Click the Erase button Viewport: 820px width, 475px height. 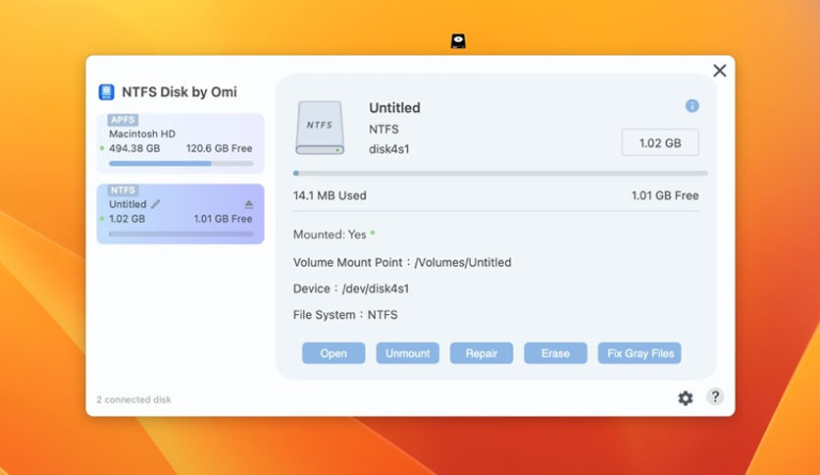(555, 353)
